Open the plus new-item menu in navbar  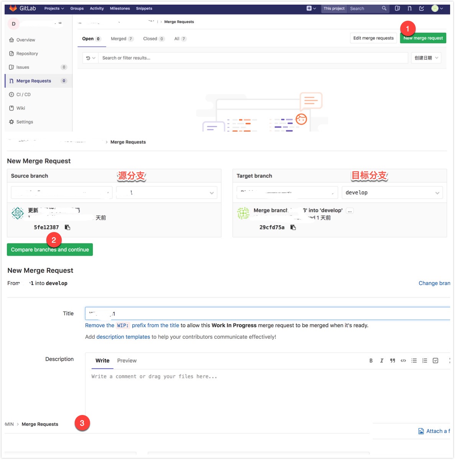point(311,8)
